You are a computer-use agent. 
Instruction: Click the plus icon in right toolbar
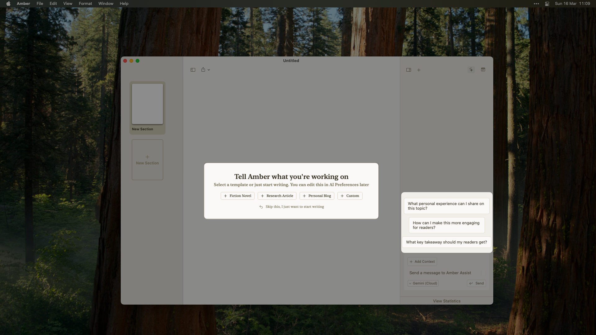[419, 70]
